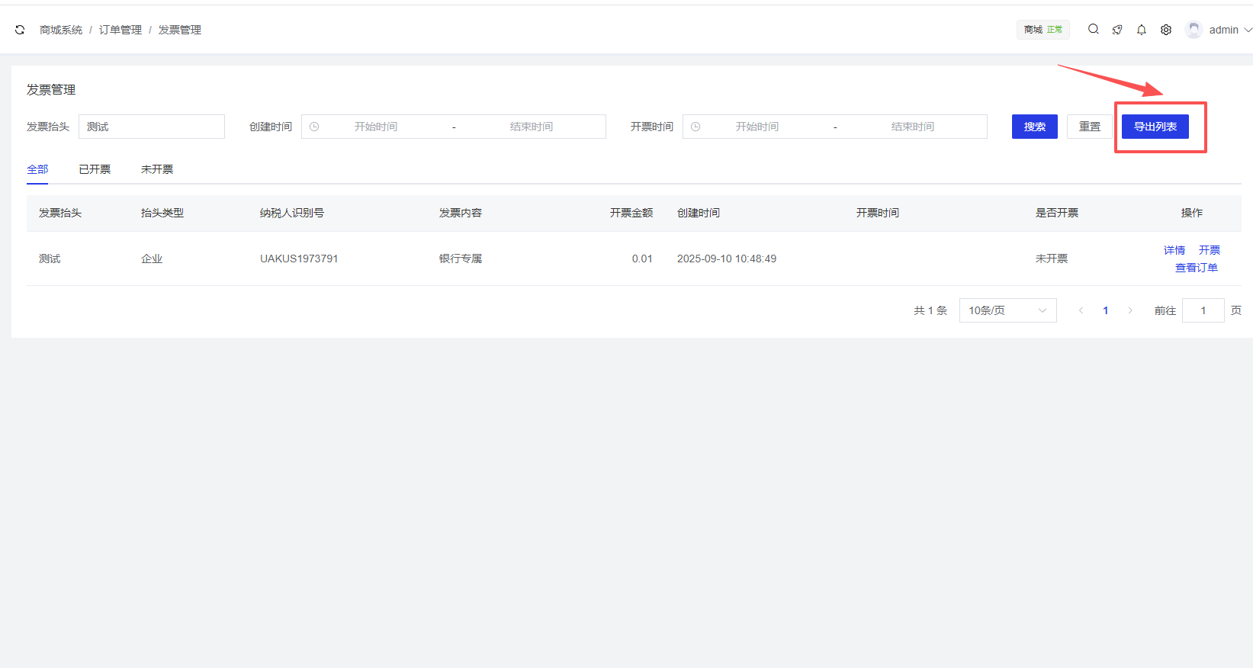Click the refresh icon beside the breadcrumb

pos(20,30)
